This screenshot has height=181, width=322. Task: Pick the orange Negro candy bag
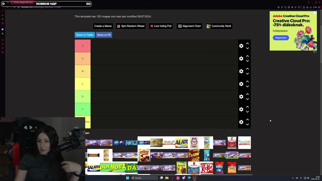[x=232, y=168]
